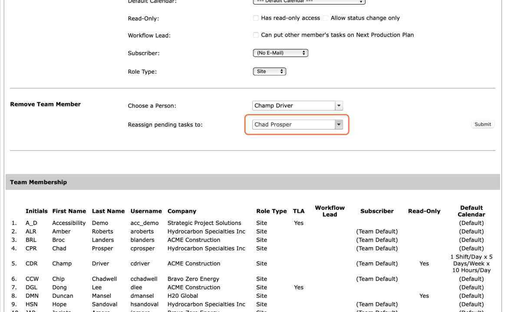Click the Role Type column header
Image resolution: width=508 pixels, height=312 pixels.
pos(271,211)
